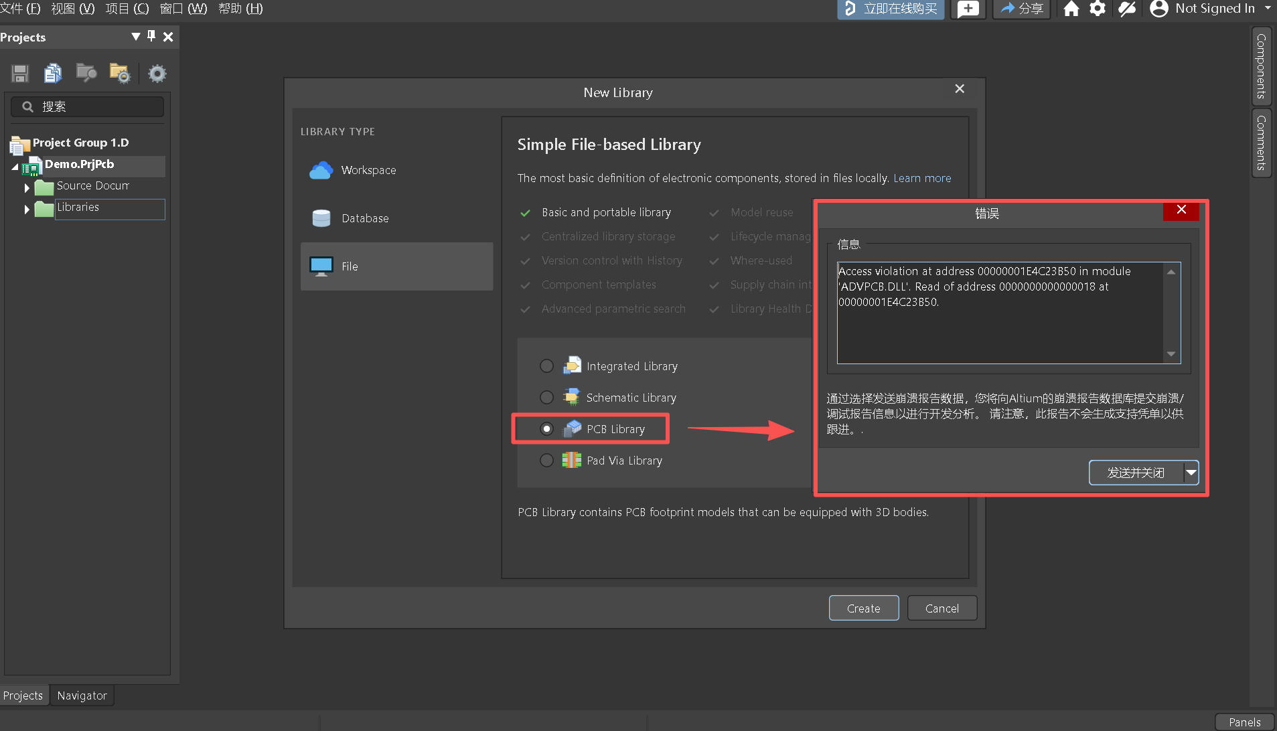This screenshot has width=1277, height=731.
Task: Open the 项目 (C) menu
Action: tap(127, 9)
